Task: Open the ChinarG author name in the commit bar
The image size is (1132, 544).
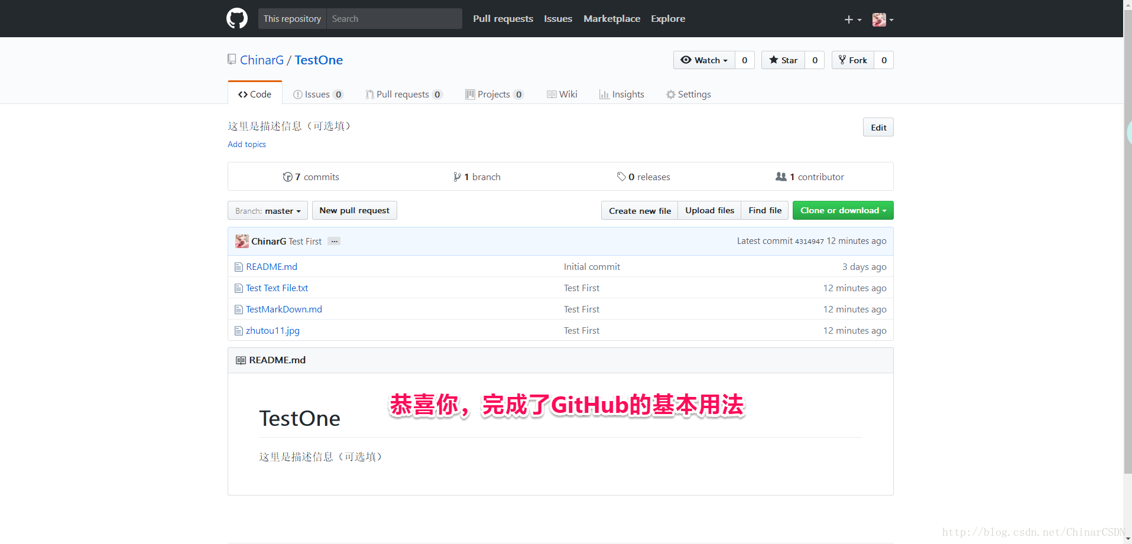Action: tap(269, 242)
